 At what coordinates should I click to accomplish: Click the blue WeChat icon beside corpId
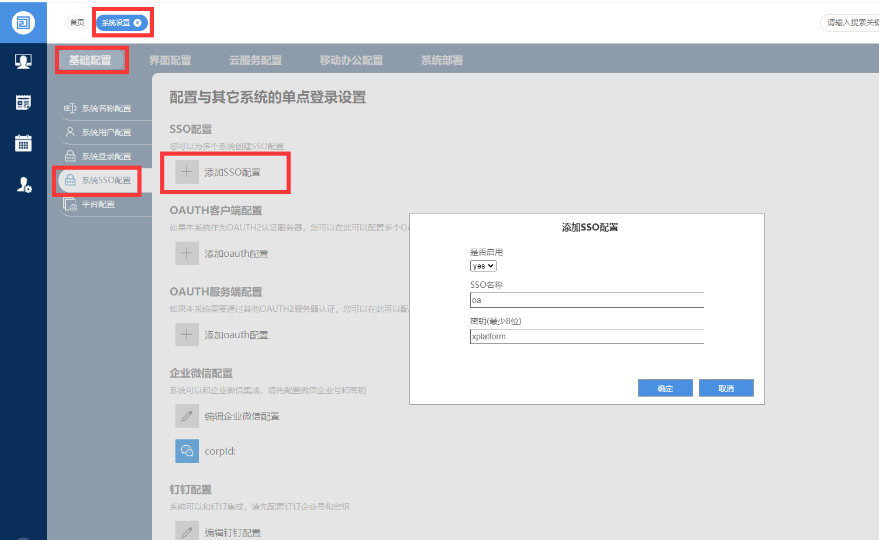click(187, 451)
